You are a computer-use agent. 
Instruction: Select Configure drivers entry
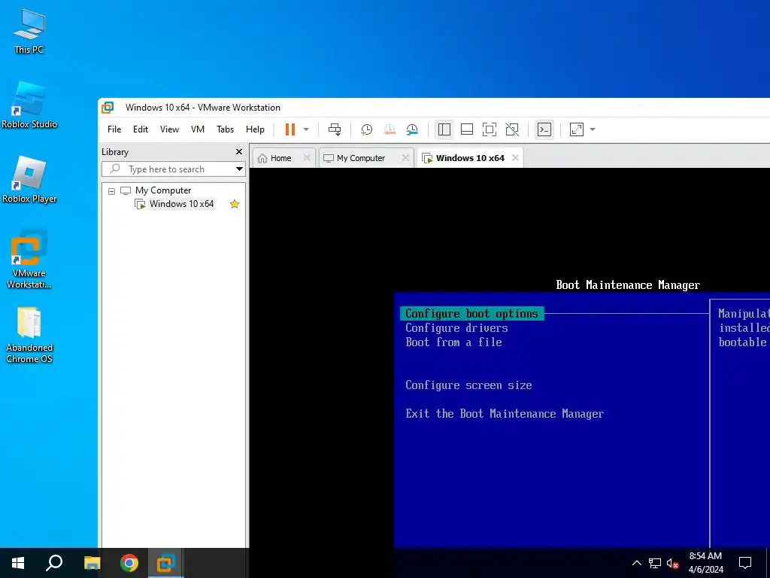coord(456,328)
